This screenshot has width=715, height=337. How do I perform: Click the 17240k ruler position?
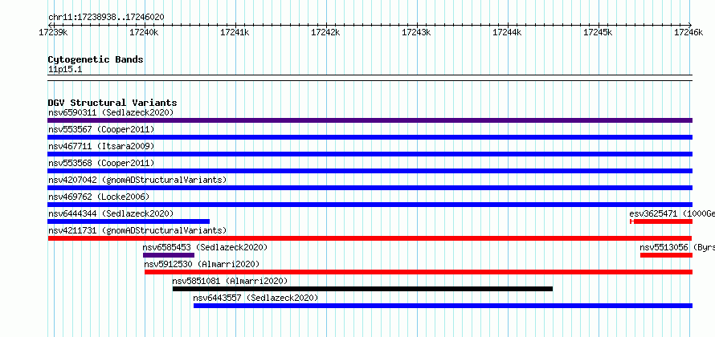pos(144,32)
